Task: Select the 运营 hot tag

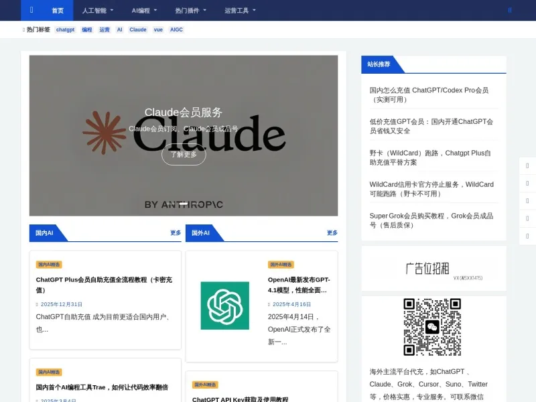Action: tap(105, 29)
